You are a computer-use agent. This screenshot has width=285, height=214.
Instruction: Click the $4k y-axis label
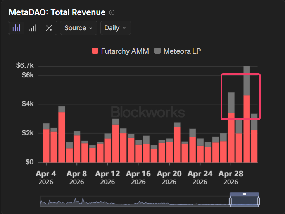coord(28,104)
